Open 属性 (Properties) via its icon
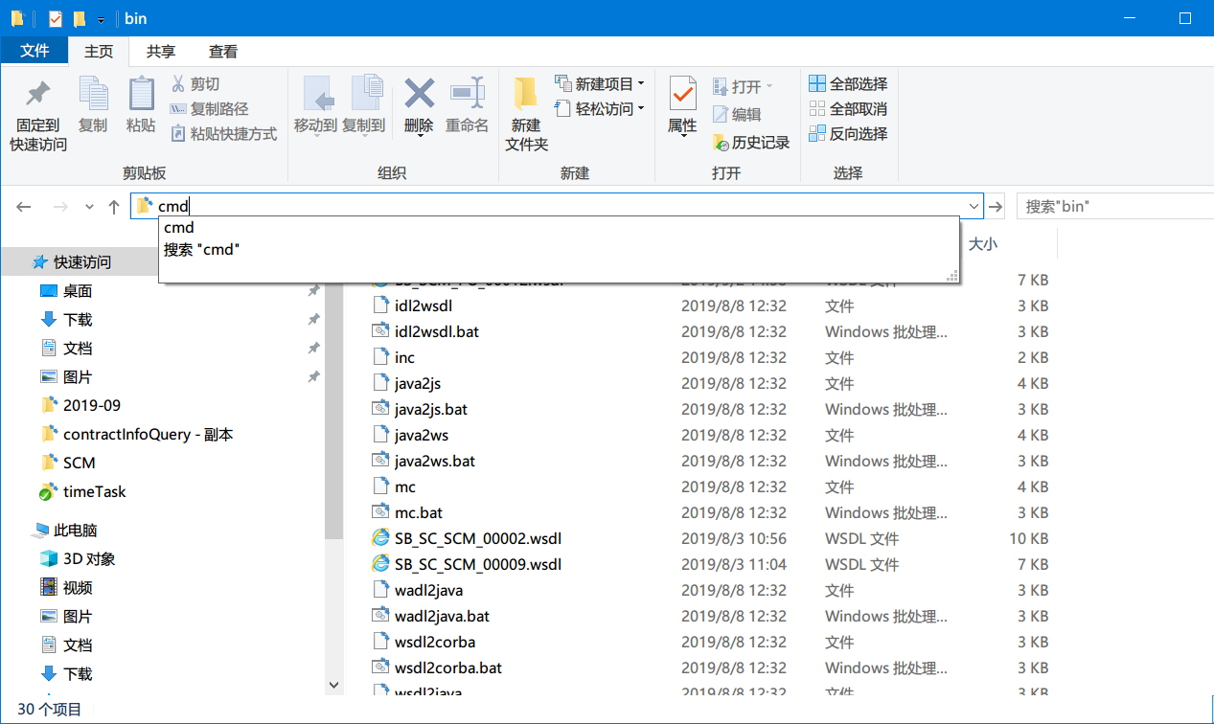1214x724 pixels. 682,105
